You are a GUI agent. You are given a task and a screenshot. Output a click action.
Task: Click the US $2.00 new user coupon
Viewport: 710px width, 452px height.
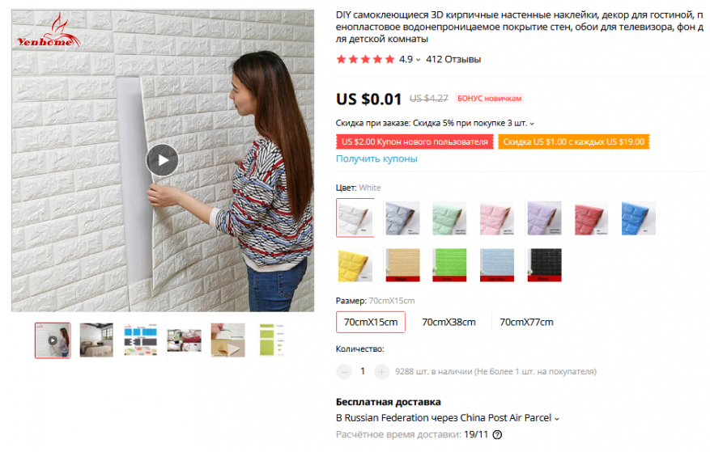point(415,142)
